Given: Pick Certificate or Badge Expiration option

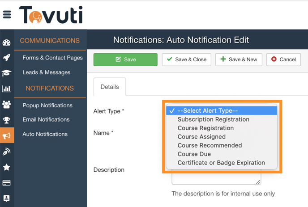Looking at the screenshot, I should (221, 163).
